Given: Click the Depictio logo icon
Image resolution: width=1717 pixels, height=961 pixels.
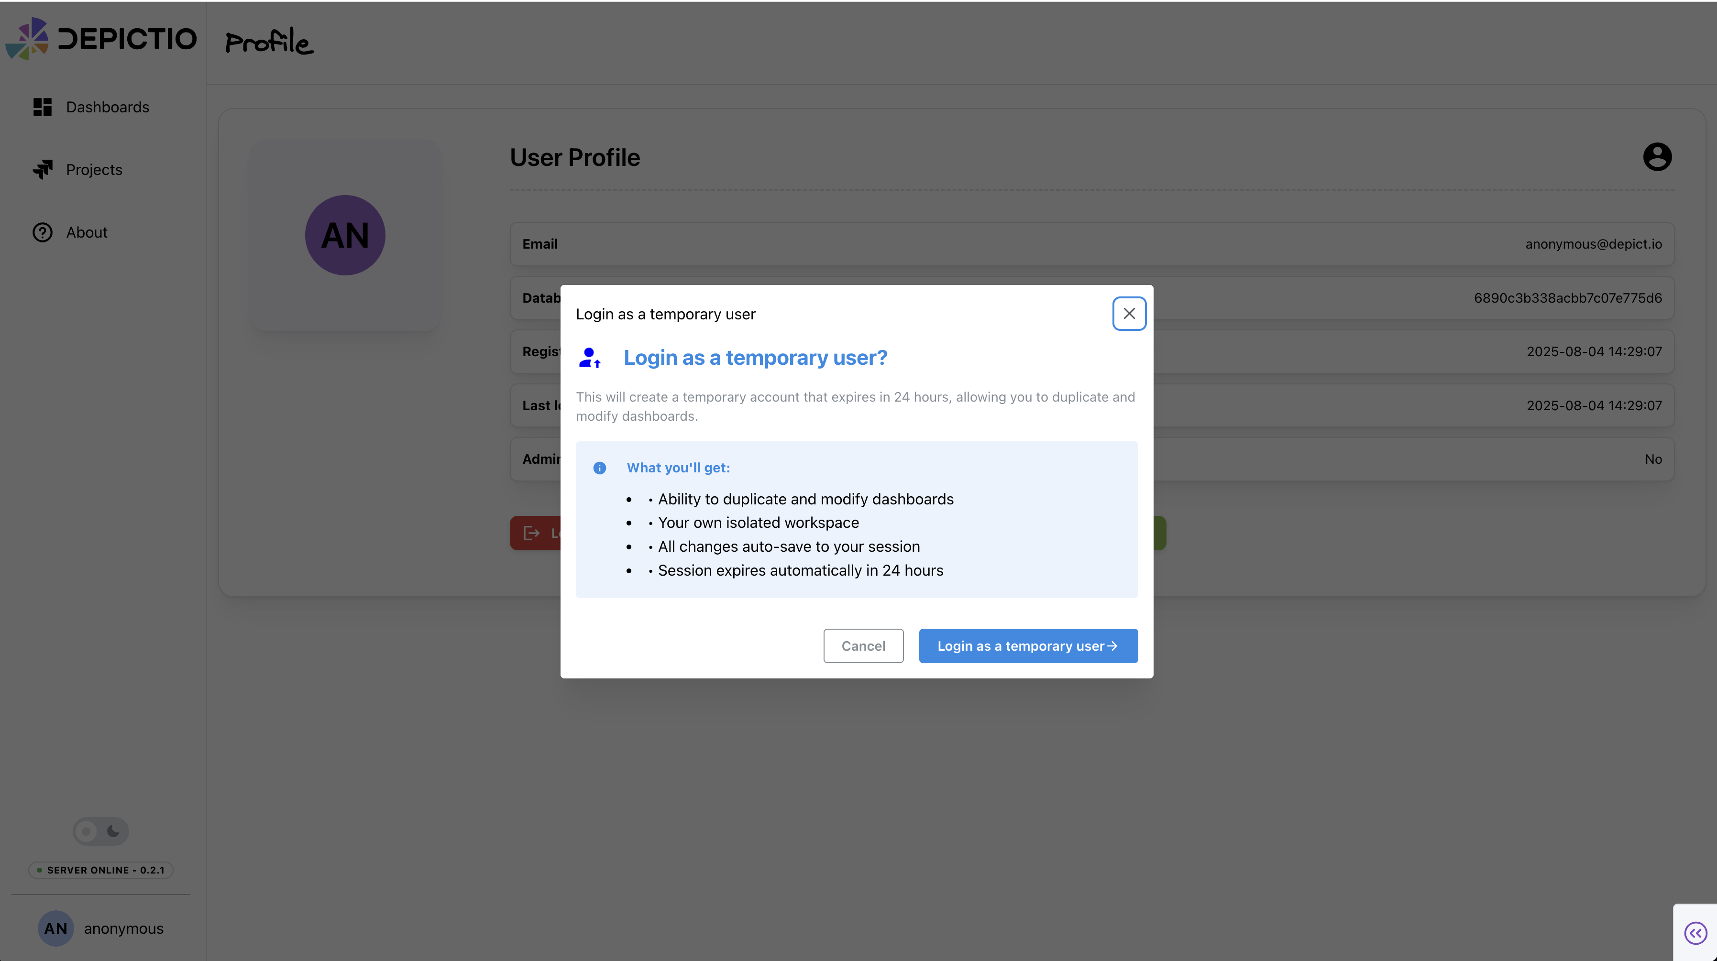Looking at the screenshot, I should point(27,39).
